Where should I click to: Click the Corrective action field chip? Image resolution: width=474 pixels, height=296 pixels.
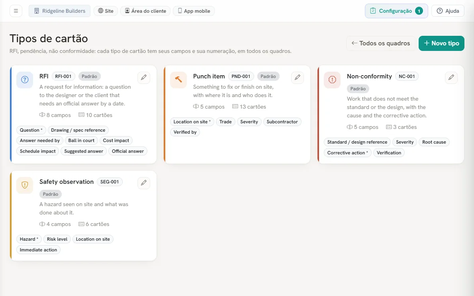coord(348,152)
